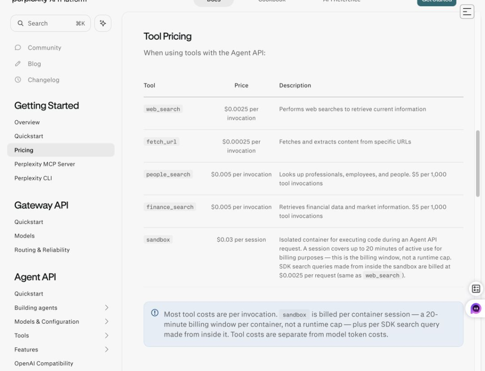Open the purple chat assistant widget

[x=476, y=308]
